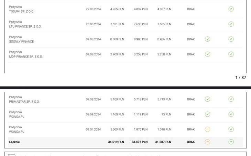Click the 29.08.2024 date in TUSUMI row
Viewport: 251px width, 156px height.
(93, 9)
